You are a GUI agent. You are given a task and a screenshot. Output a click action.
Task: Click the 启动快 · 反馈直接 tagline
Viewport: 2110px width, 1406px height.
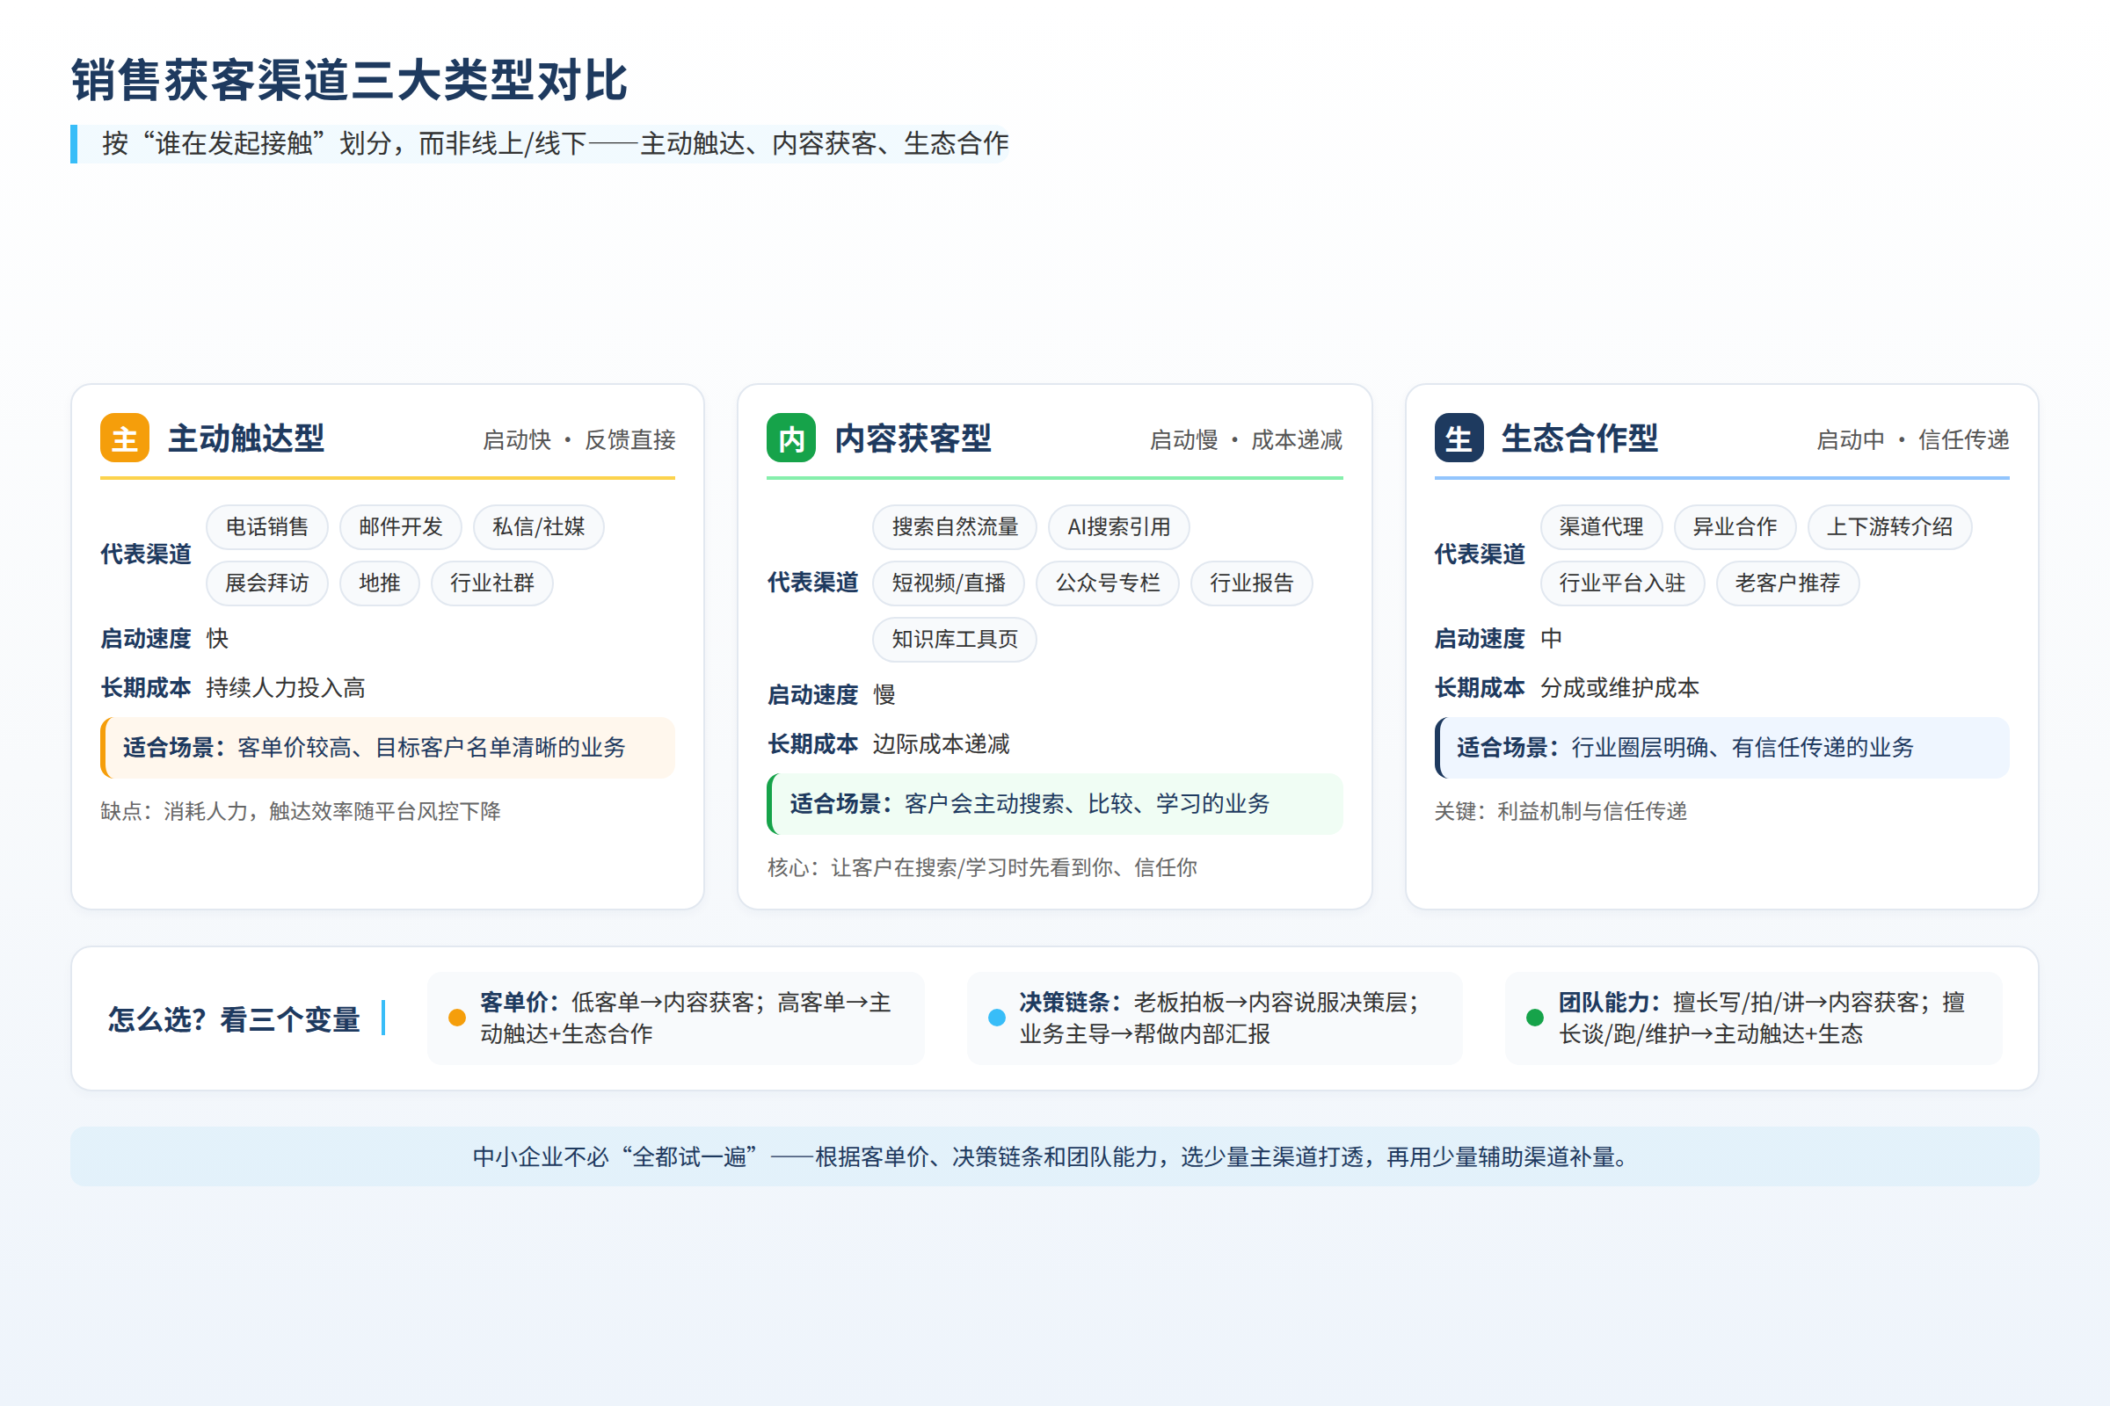click(578, 440)
